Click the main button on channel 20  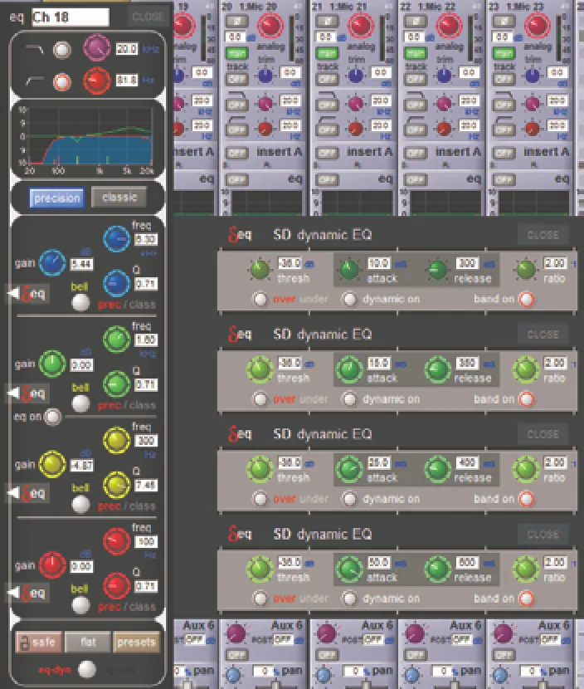pos(236,53)
